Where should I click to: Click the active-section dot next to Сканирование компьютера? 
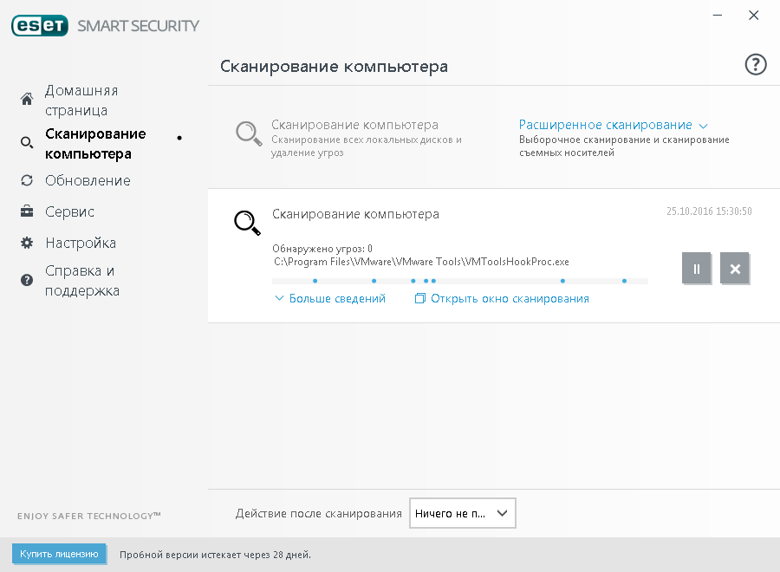click(x=179, y=138)
